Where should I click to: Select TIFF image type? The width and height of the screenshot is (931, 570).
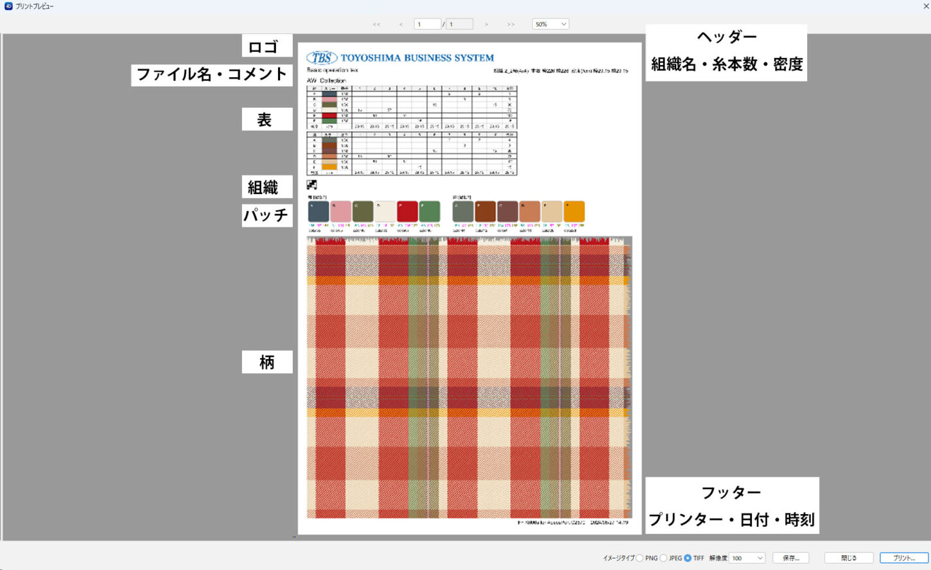pos(688,558)
